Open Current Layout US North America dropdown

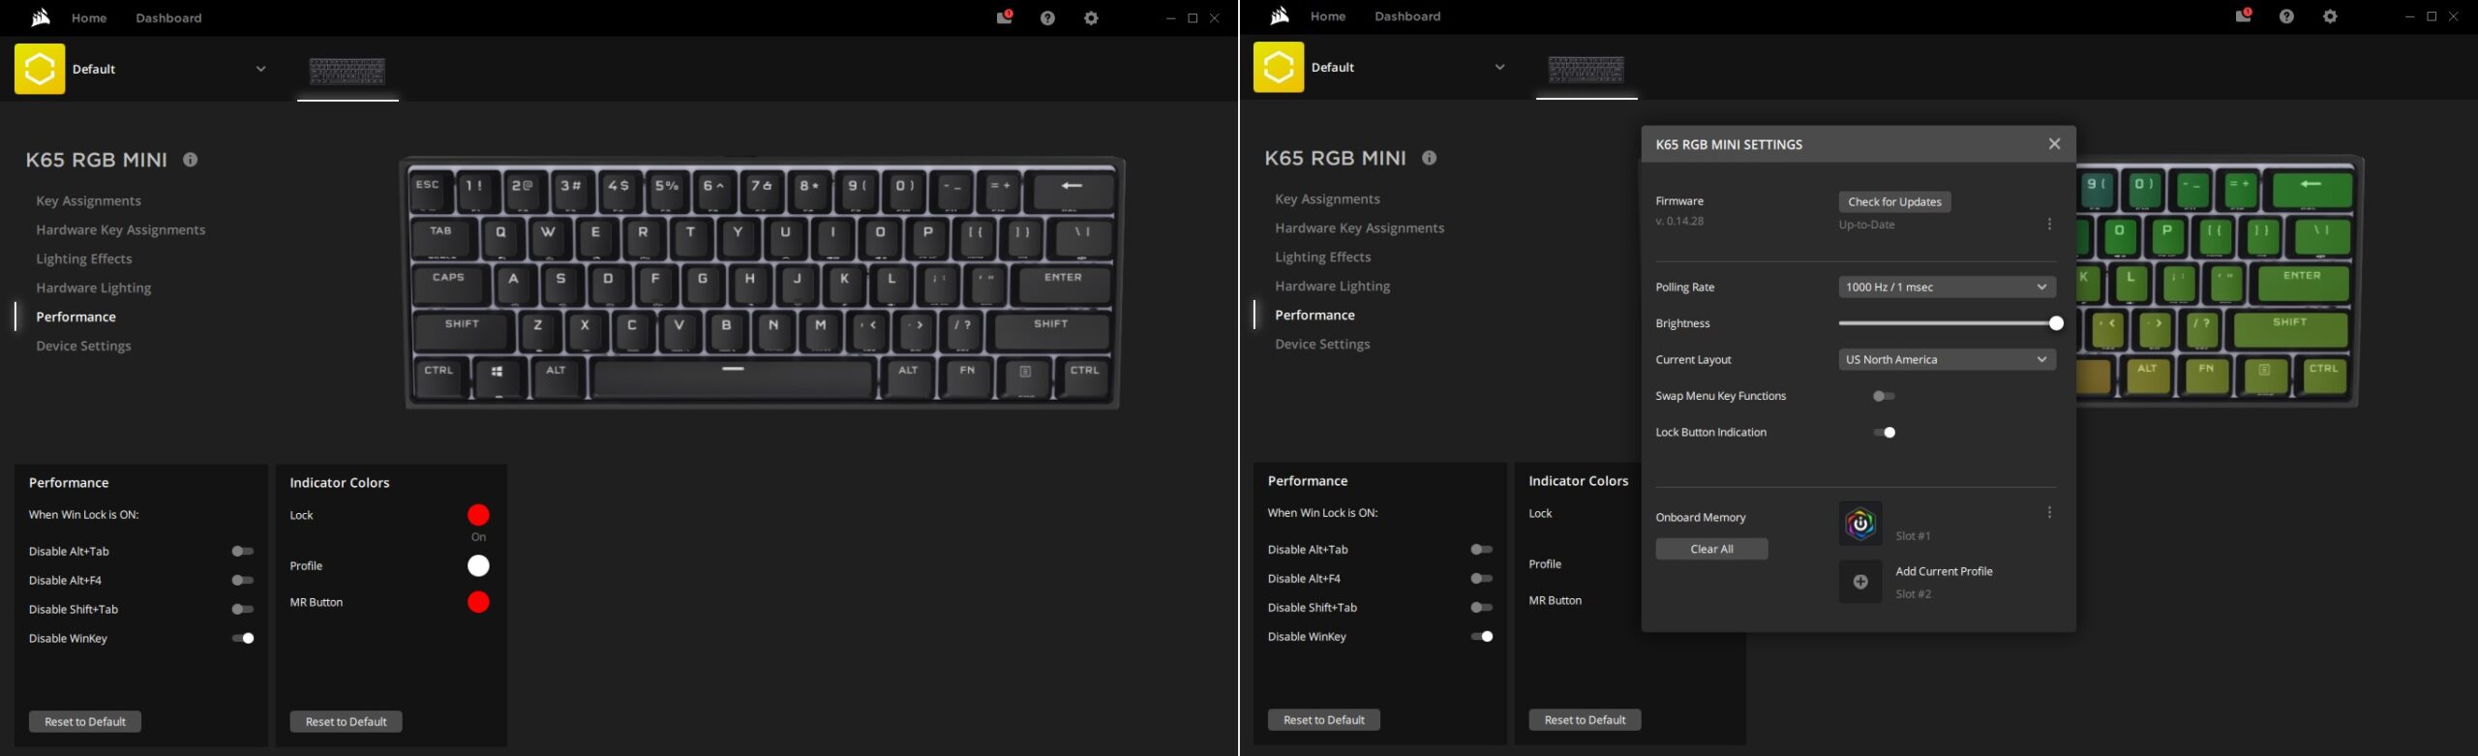tap(1947, 359)
